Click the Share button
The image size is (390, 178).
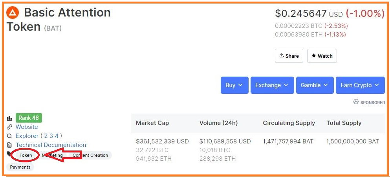(289, 56)
